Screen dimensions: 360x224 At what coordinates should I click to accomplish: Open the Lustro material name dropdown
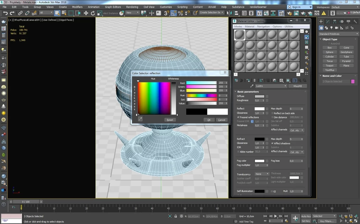coord(271,86)
